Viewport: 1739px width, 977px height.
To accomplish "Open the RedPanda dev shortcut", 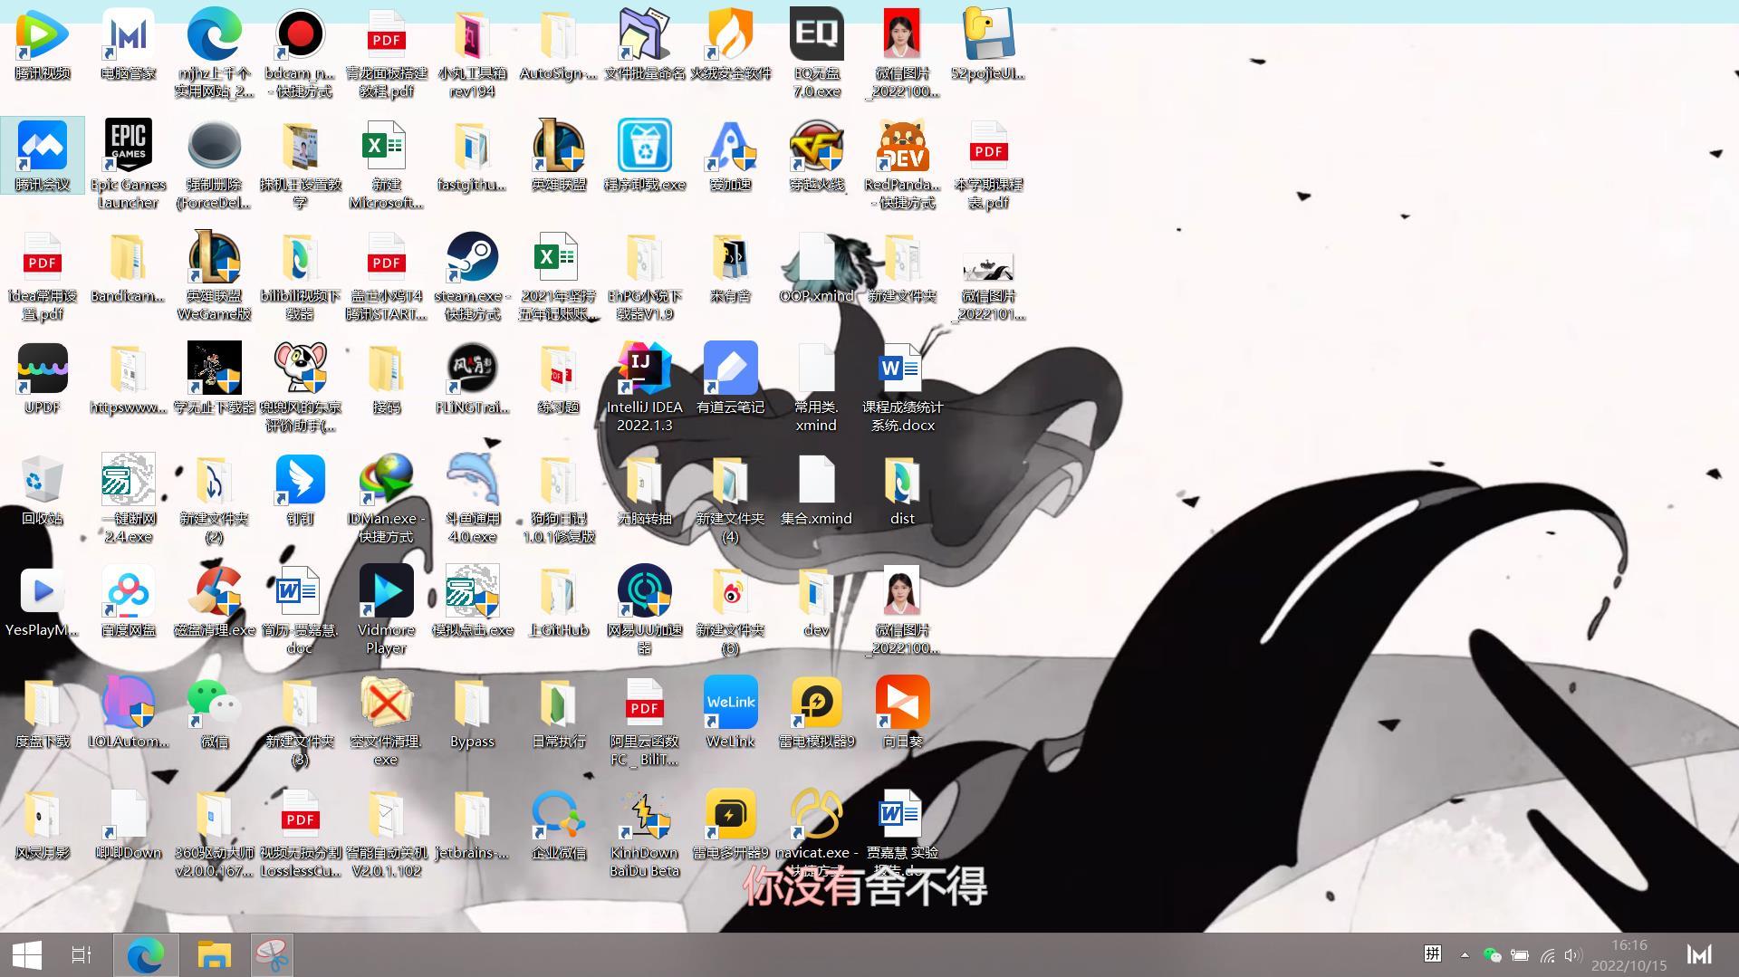I will 902,164.
